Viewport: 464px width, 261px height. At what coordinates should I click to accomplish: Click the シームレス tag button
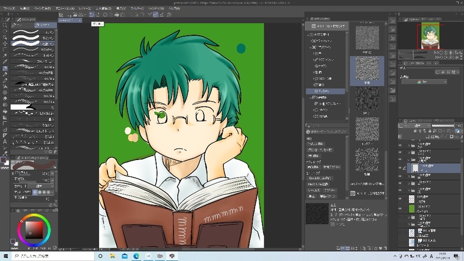(x=314, y=190)
